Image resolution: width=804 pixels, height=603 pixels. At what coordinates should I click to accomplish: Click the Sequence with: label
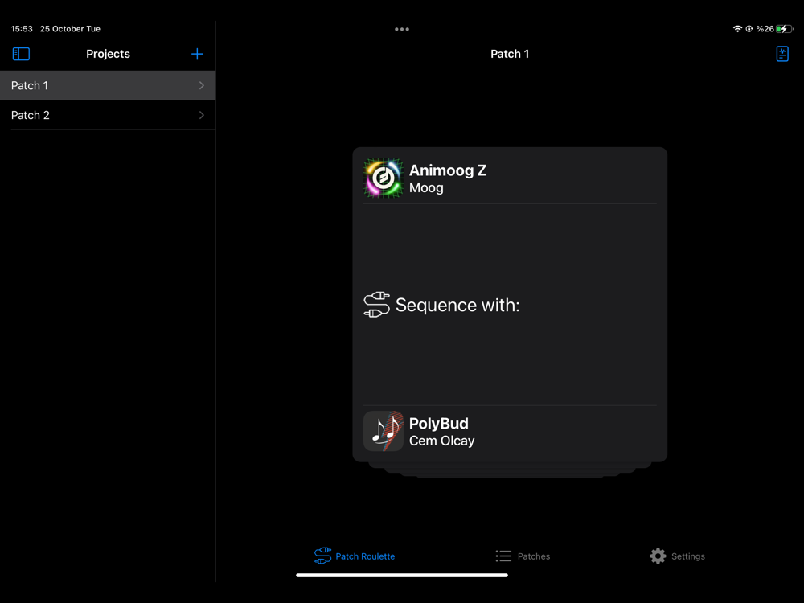[x=457, y=305]
